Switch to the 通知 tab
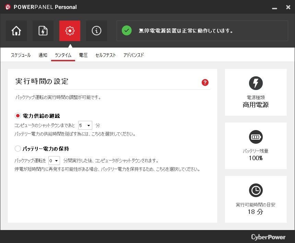Screen dimensions: 295x243 [43, 55]
